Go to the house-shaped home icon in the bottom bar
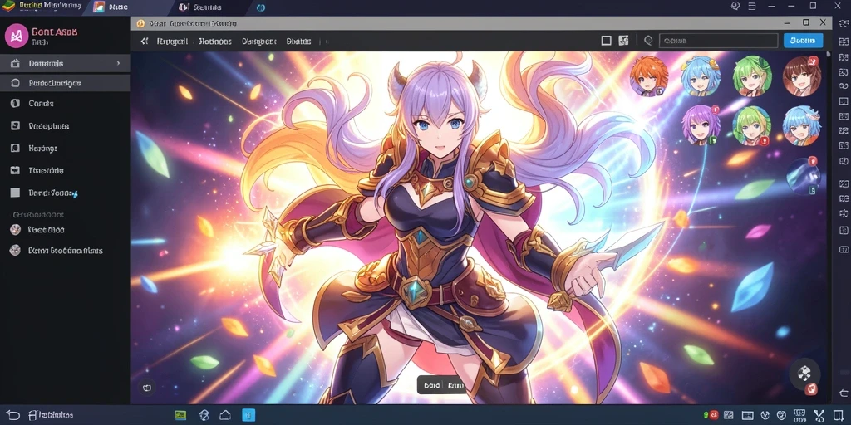 coord(225,415)
